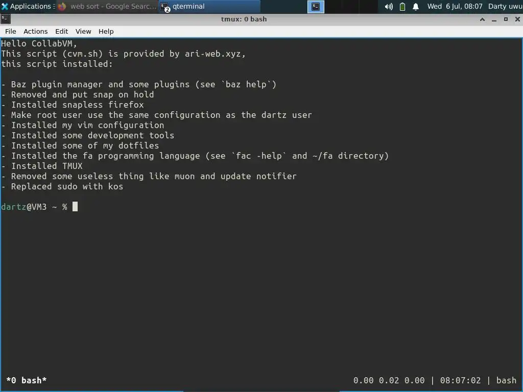523x392 pixels.
Task: Click the 'Replaced sudo with kos' line
Action: tap(62, 186)
